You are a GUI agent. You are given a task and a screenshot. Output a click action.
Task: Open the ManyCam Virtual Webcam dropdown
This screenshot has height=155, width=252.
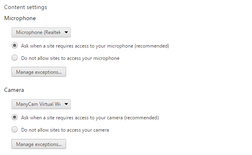tap(41, 104)
